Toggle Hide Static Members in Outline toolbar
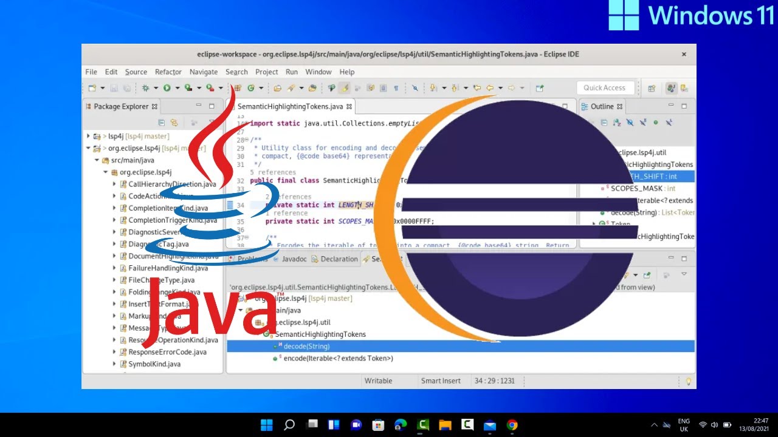The width and height of the screenshot is (778, 437). pos(642,123)
